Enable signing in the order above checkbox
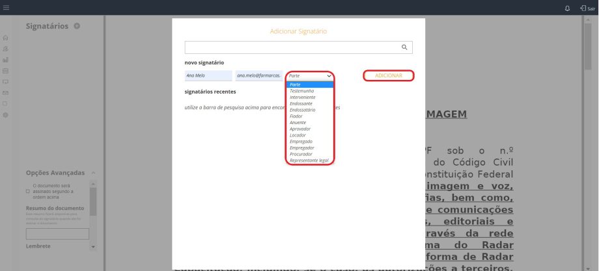This screenshot has width=599, height=271. point(27,192)
